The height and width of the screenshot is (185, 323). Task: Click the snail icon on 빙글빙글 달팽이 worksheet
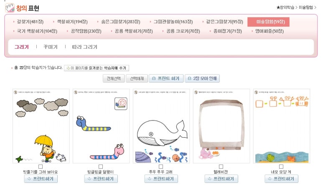121,103
